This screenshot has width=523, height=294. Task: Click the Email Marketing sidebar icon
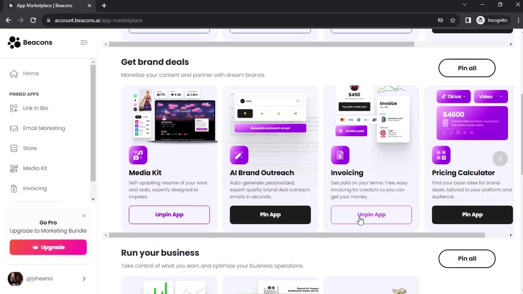[x=13, y=128]
